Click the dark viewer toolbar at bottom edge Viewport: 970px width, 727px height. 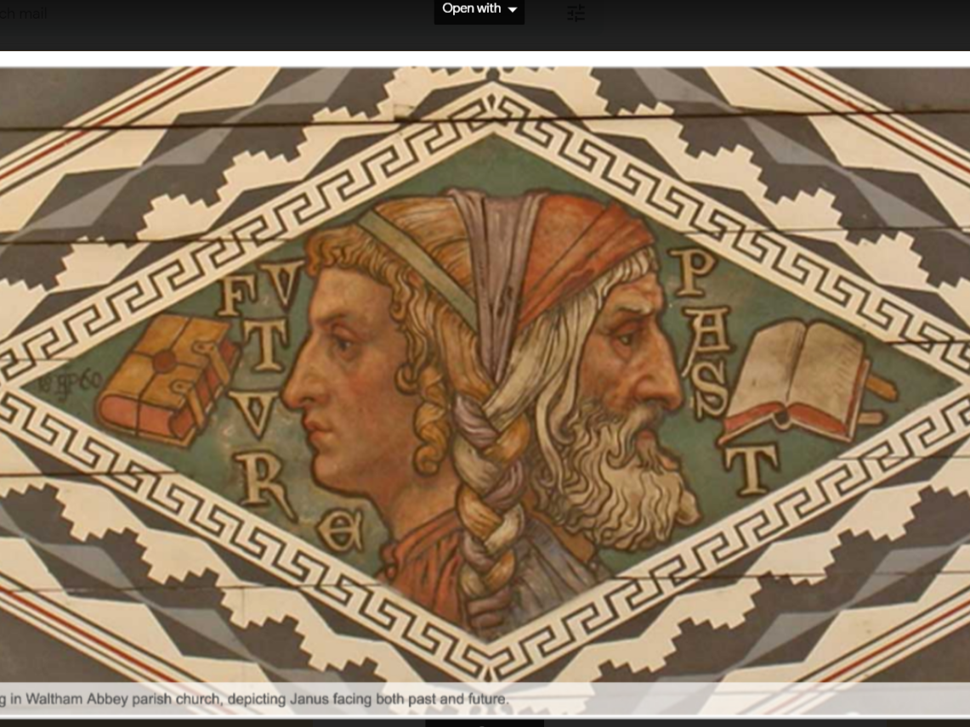pyautogui.click(x=485, y=723)
